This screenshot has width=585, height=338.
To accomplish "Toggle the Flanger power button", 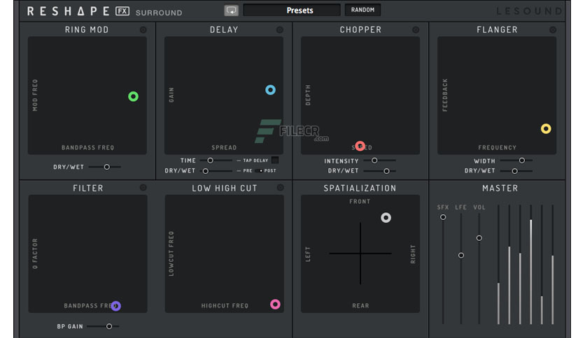I will point(553,30).
